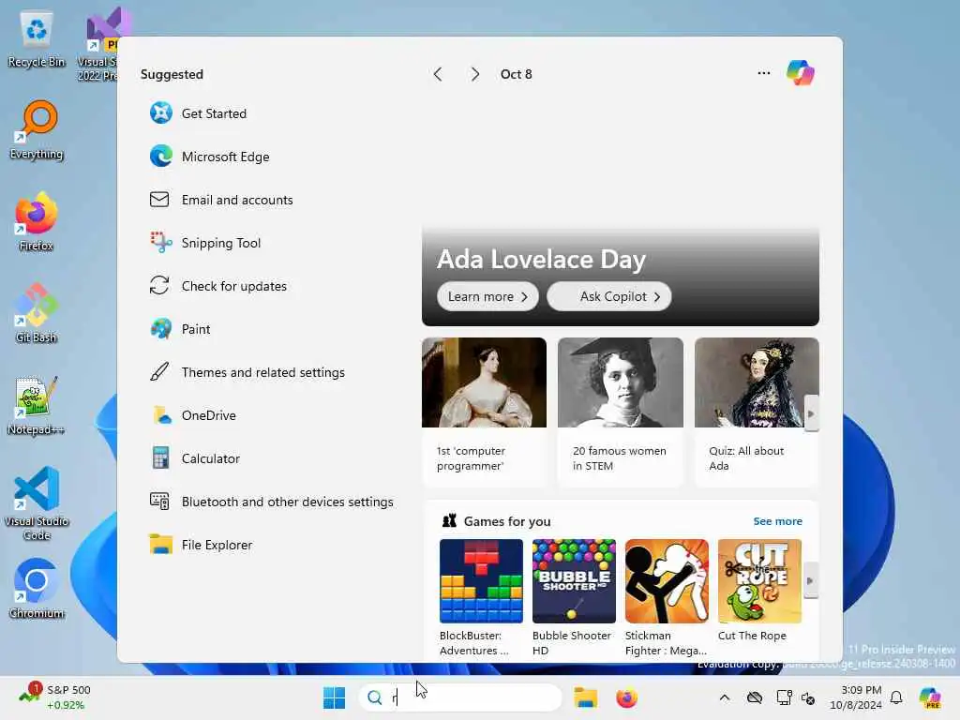This screenshot has width=960, height=720.
Task: Select Firefox shortcut on desktop
Action: pyautogui.click(x=37, y=221)
